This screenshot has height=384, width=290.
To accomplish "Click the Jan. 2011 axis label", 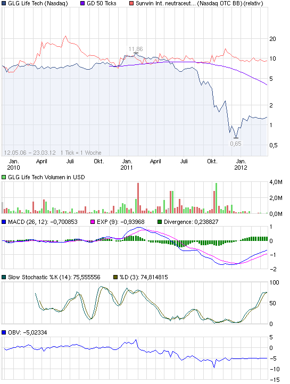I will click(x=127, y=164).
